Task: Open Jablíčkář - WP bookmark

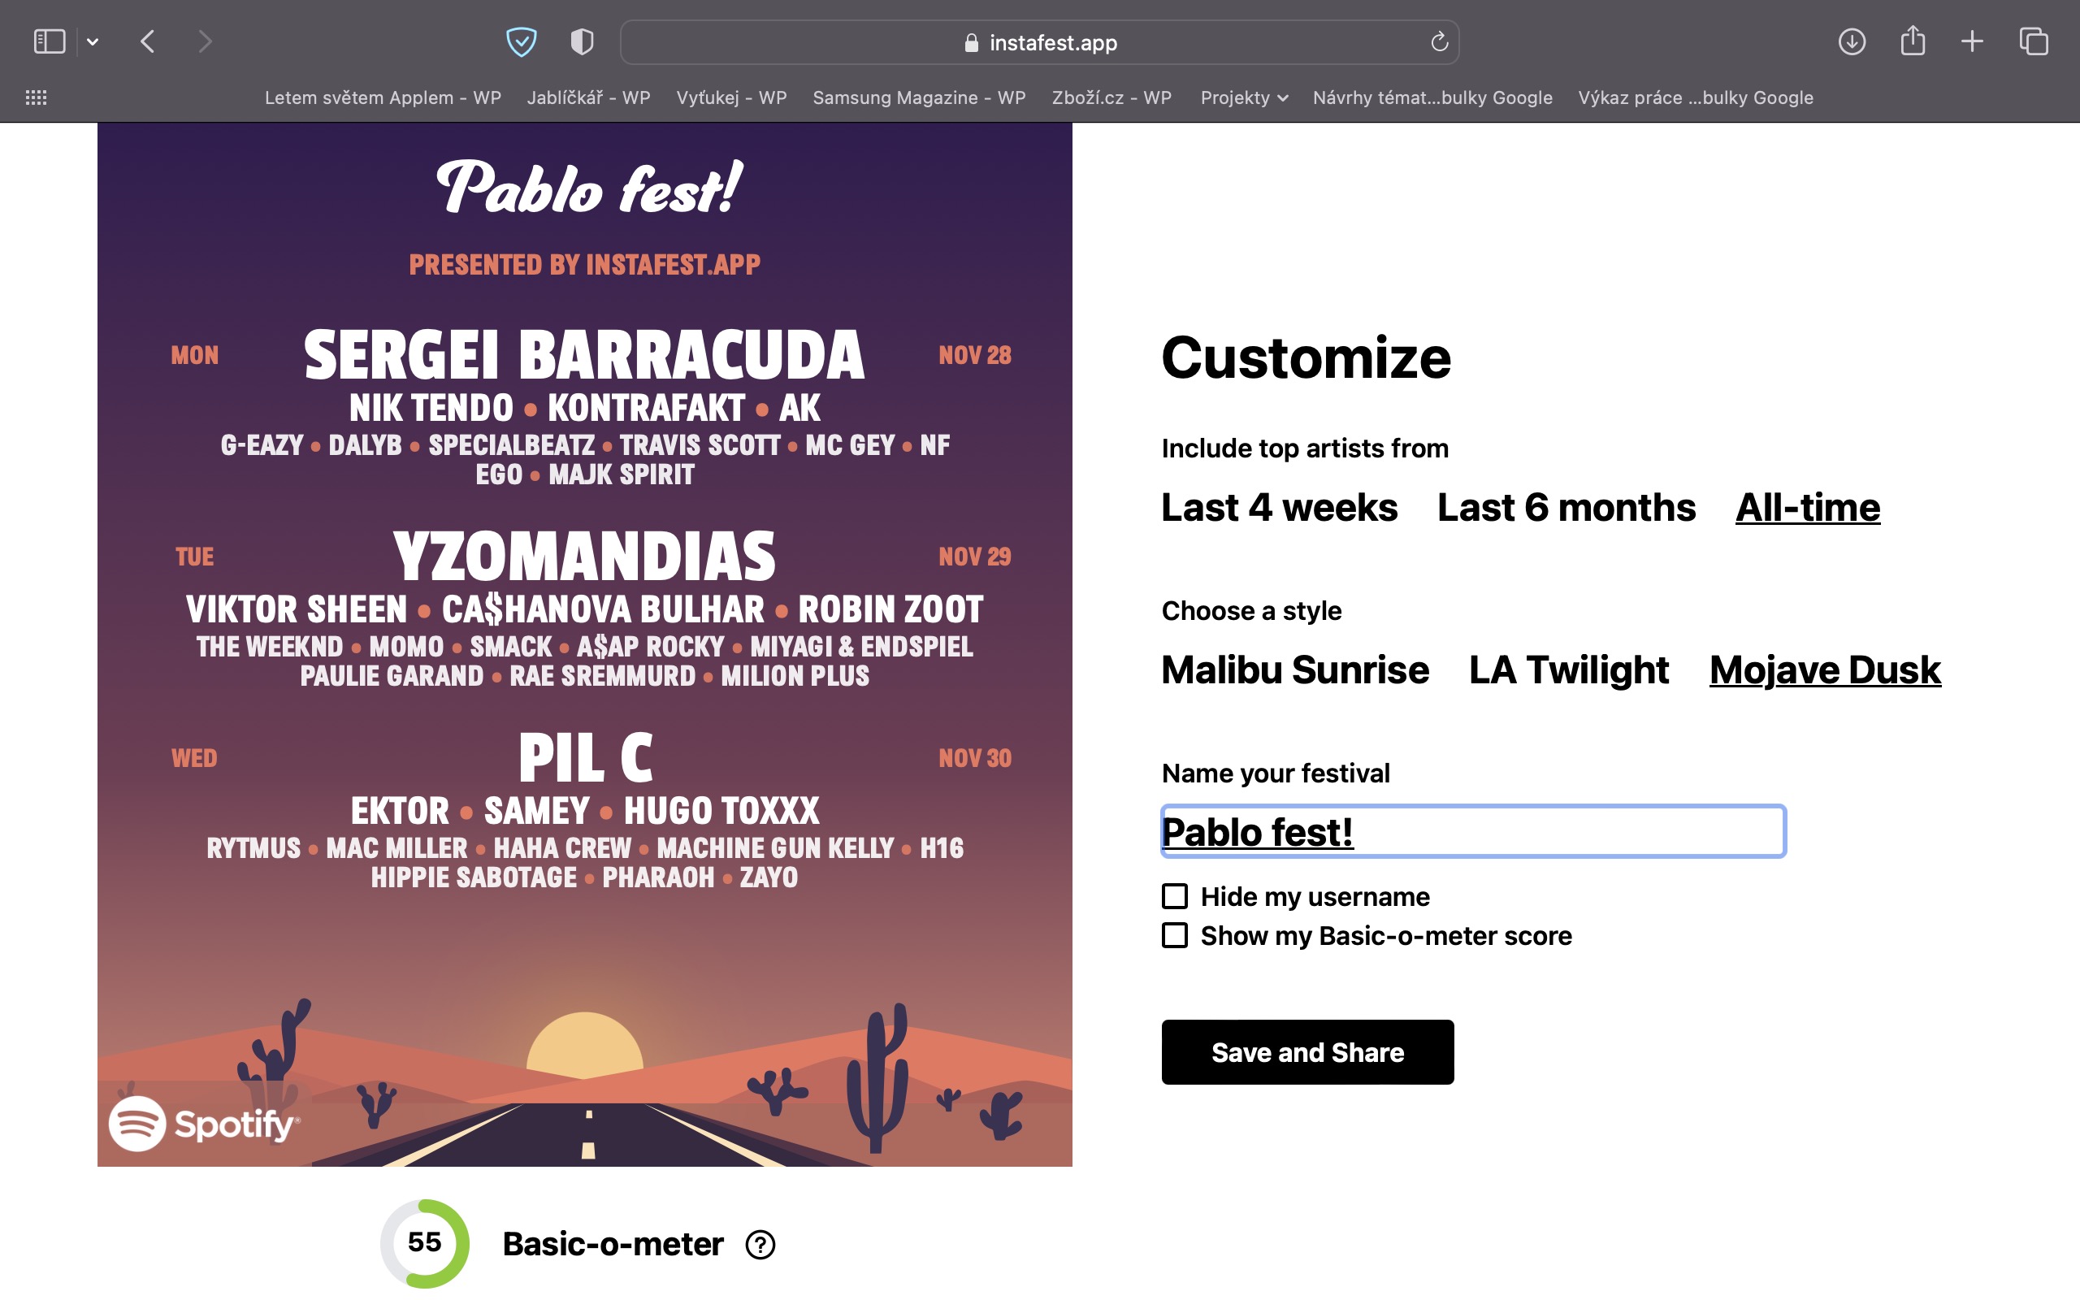Action: click(588, 97)
